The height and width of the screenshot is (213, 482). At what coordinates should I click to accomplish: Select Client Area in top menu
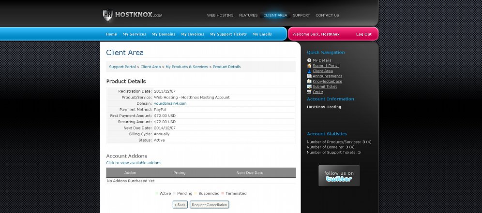click(275, 15)
